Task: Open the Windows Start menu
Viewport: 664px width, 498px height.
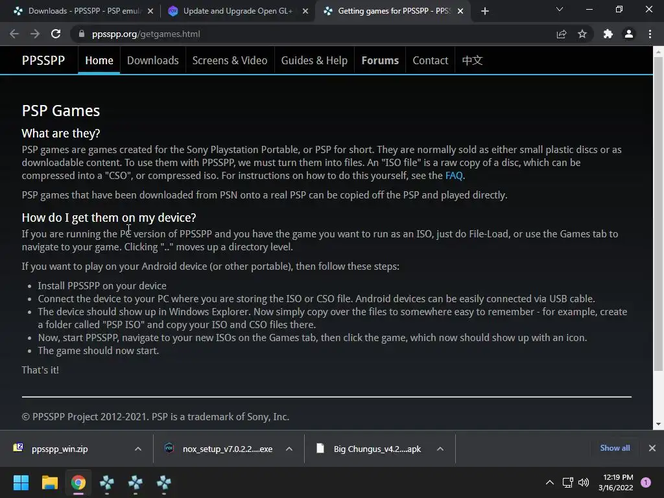Action: pyautogui.click(x=21, y=482)
